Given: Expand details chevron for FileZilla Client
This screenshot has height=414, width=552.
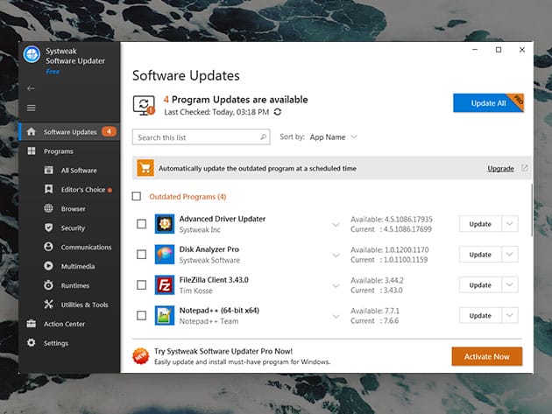Looking at the screenshot, I should 336,285.
